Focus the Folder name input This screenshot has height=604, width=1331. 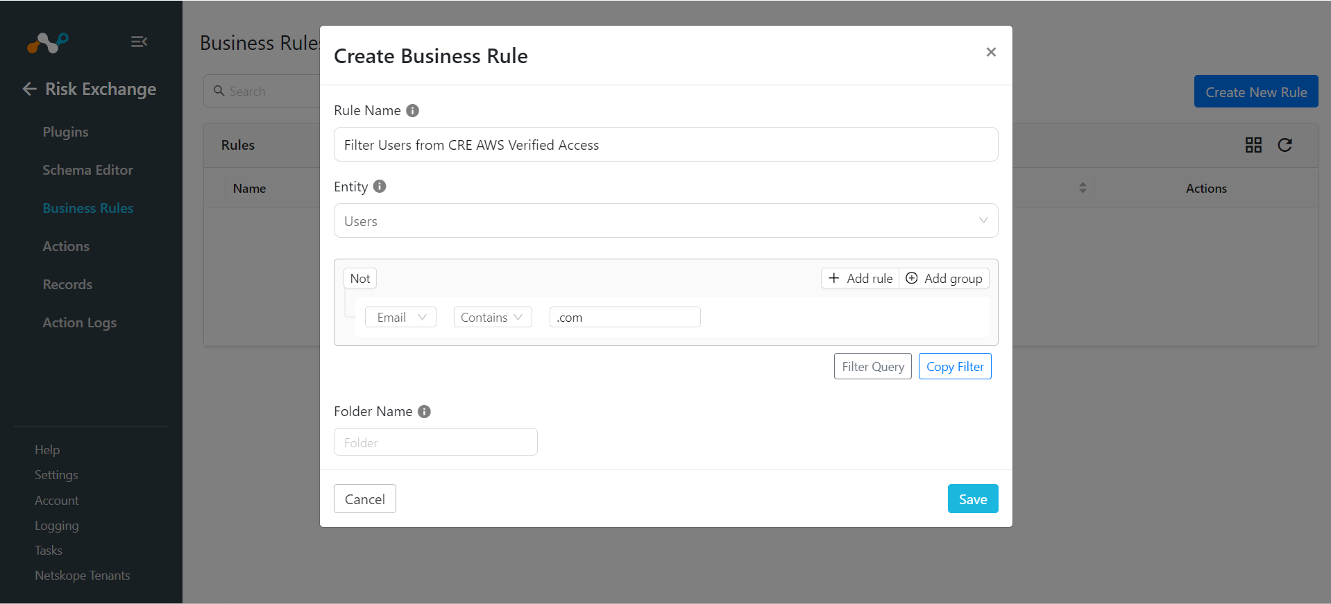coord(435,442)
